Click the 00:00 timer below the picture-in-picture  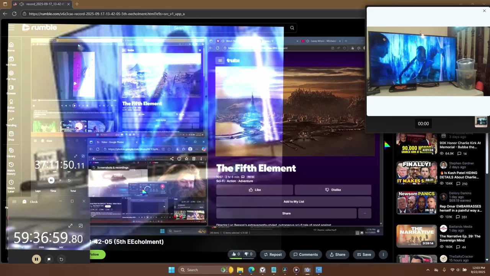coord(423,123)
